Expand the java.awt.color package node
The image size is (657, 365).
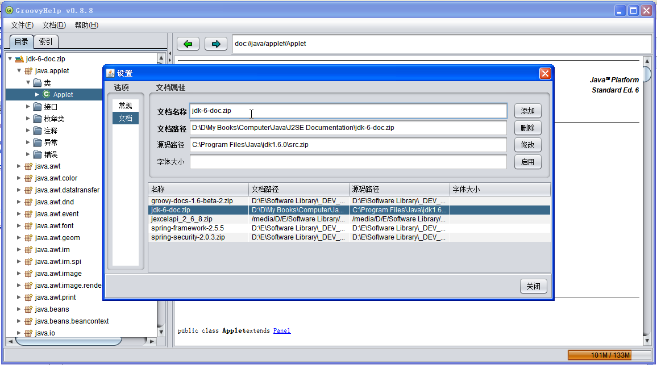point(19,178)
